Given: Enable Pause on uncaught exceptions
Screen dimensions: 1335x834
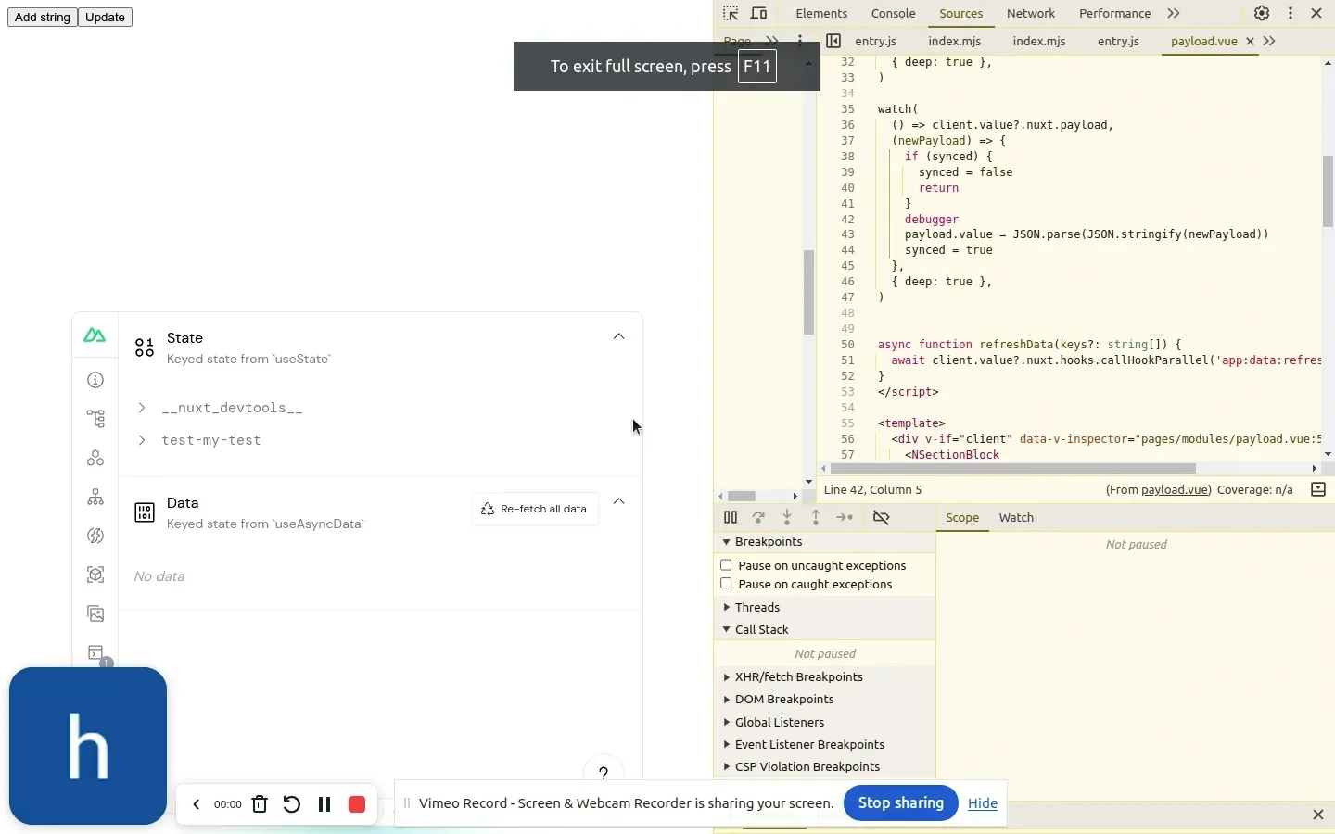Looking at the screenshot, I should tap(727, 565).
